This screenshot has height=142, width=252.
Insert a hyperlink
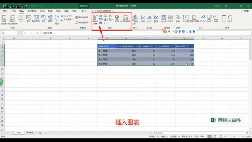(x=178, y=19)
